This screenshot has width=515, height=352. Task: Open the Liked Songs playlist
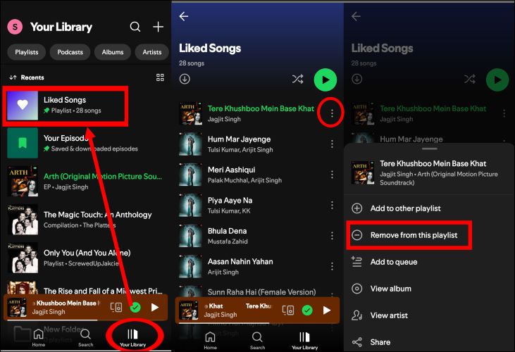point(66,105)
